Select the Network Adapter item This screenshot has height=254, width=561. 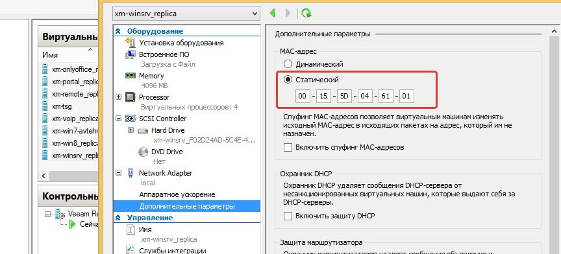166,173
